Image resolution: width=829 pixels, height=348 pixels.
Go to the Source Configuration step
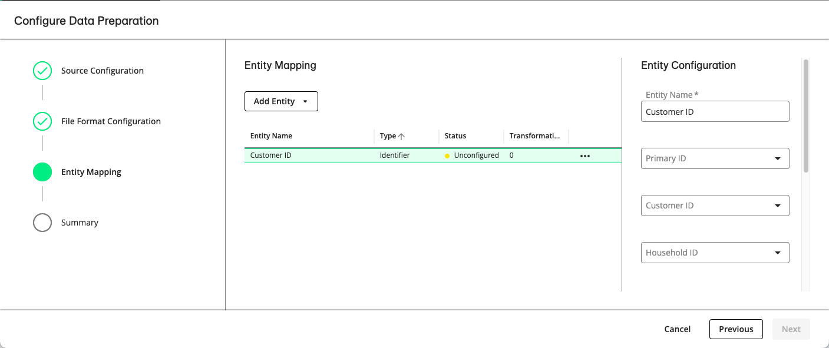(x=102, y=71)
